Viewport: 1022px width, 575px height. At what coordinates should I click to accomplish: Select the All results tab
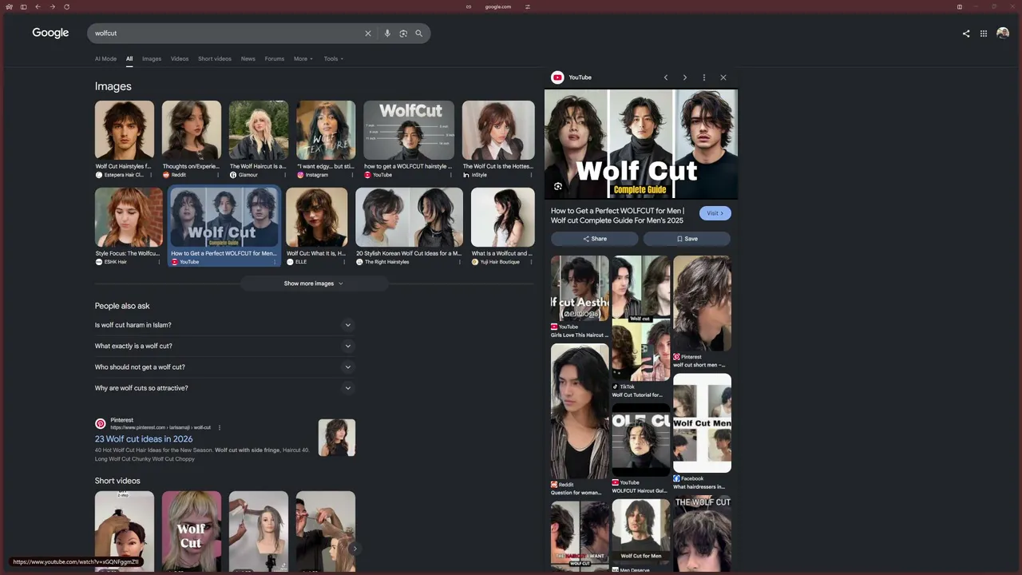pos(129,58)
